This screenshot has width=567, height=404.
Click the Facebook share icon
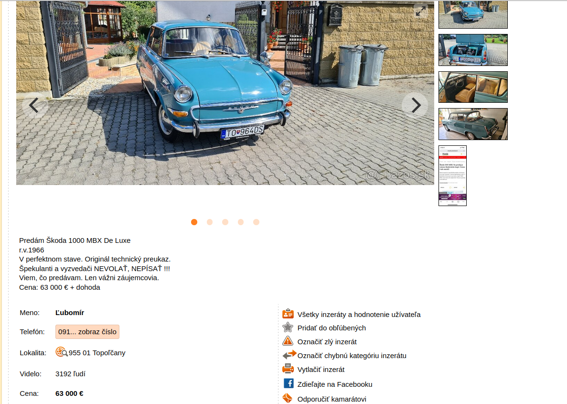pos(288,383)
